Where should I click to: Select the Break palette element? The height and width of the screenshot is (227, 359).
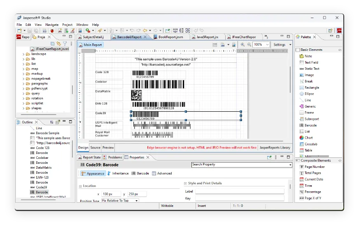click(306, 81)
